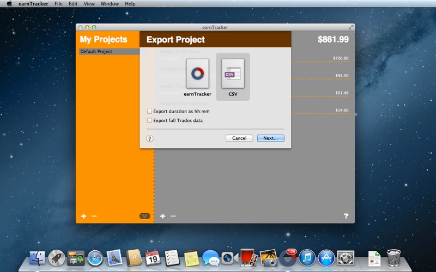This screenshot has height=272, width=436.
Task: Open Photo Booth from the dock
Action: point(249,257)
